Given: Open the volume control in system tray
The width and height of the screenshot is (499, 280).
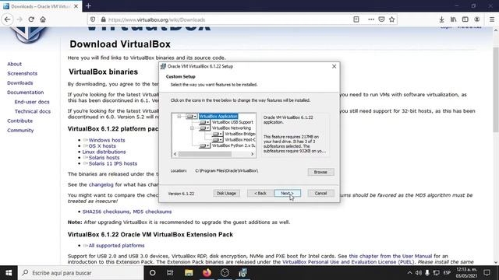Looking at the screenshot, I should pyautogui.click(x=419, y=273).
